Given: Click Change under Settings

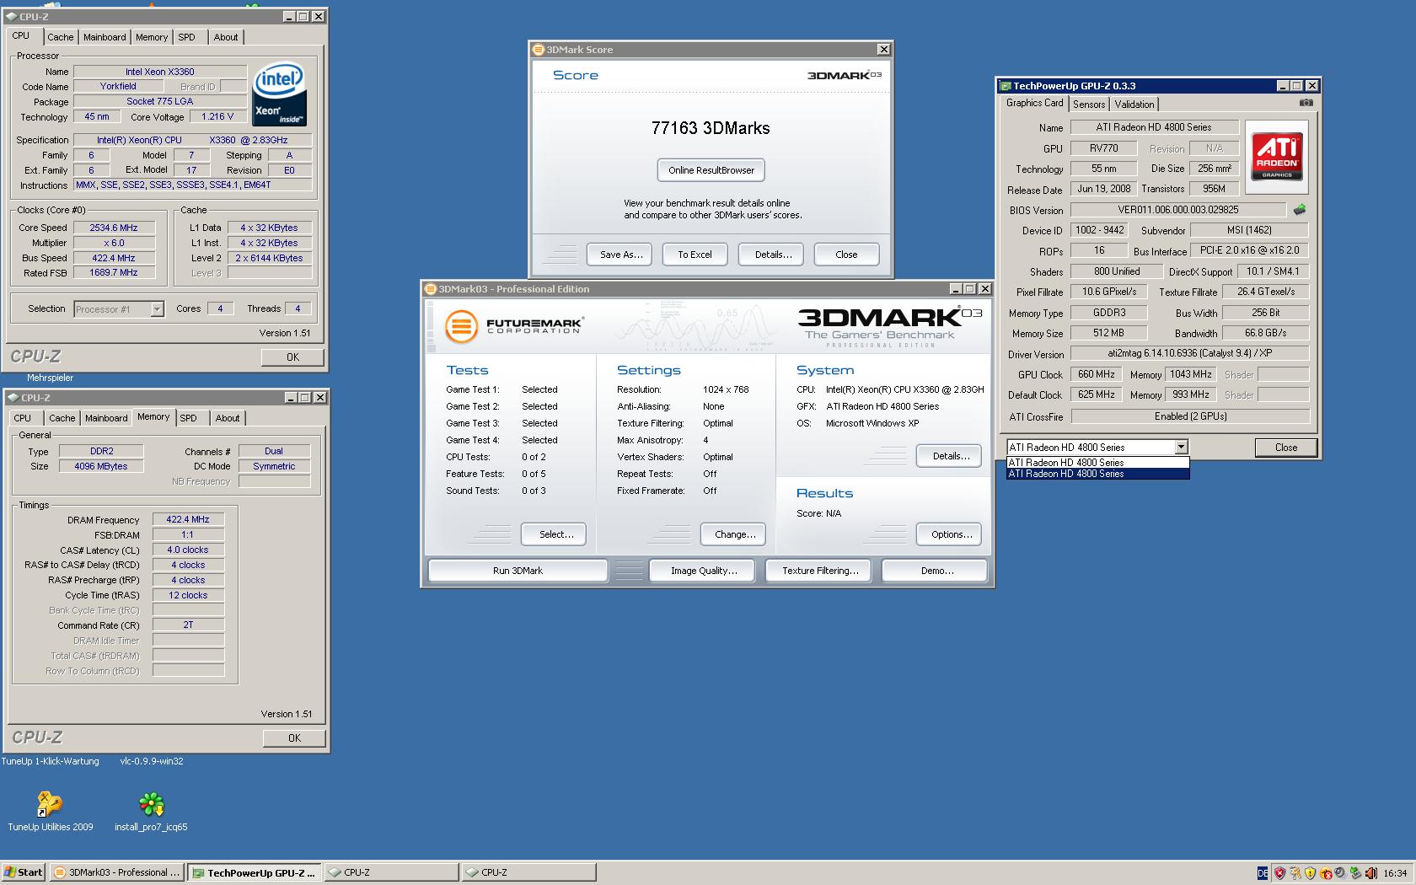Looking at the screenshot, I should 734,534.
